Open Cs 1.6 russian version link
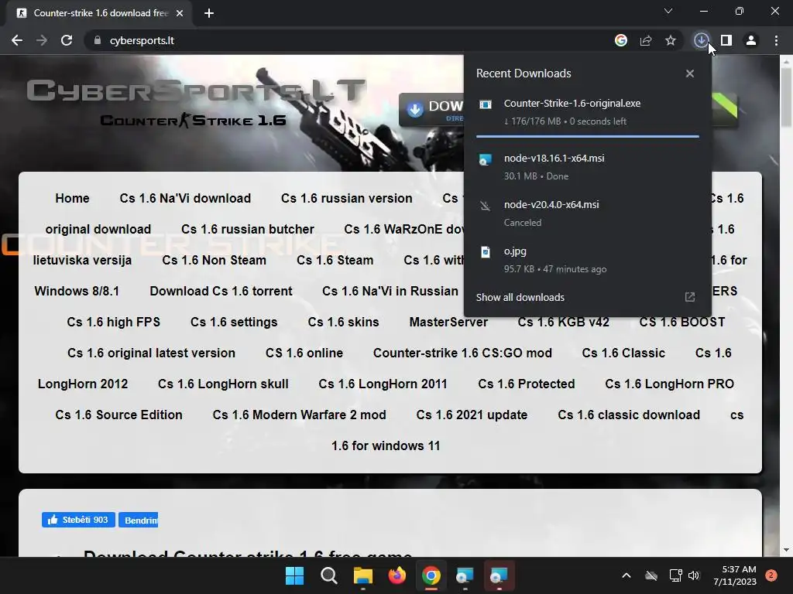This screenshot has width=793, height=594. click(346, 198)
